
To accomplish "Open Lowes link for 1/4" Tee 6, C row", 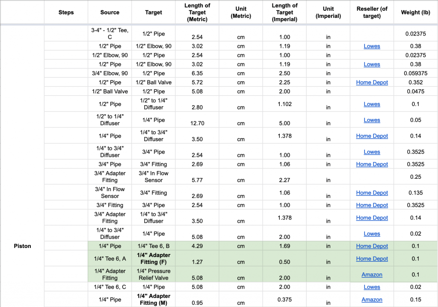I will pos(372,287).
